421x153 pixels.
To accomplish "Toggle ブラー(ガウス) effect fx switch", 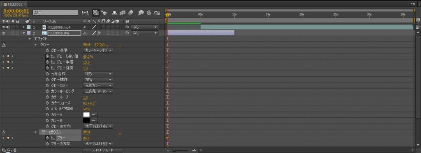I will tap(4, 132).
